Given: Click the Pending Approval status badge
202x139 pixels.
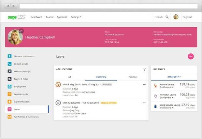Looking at the screenshot, I should [109, 103].
